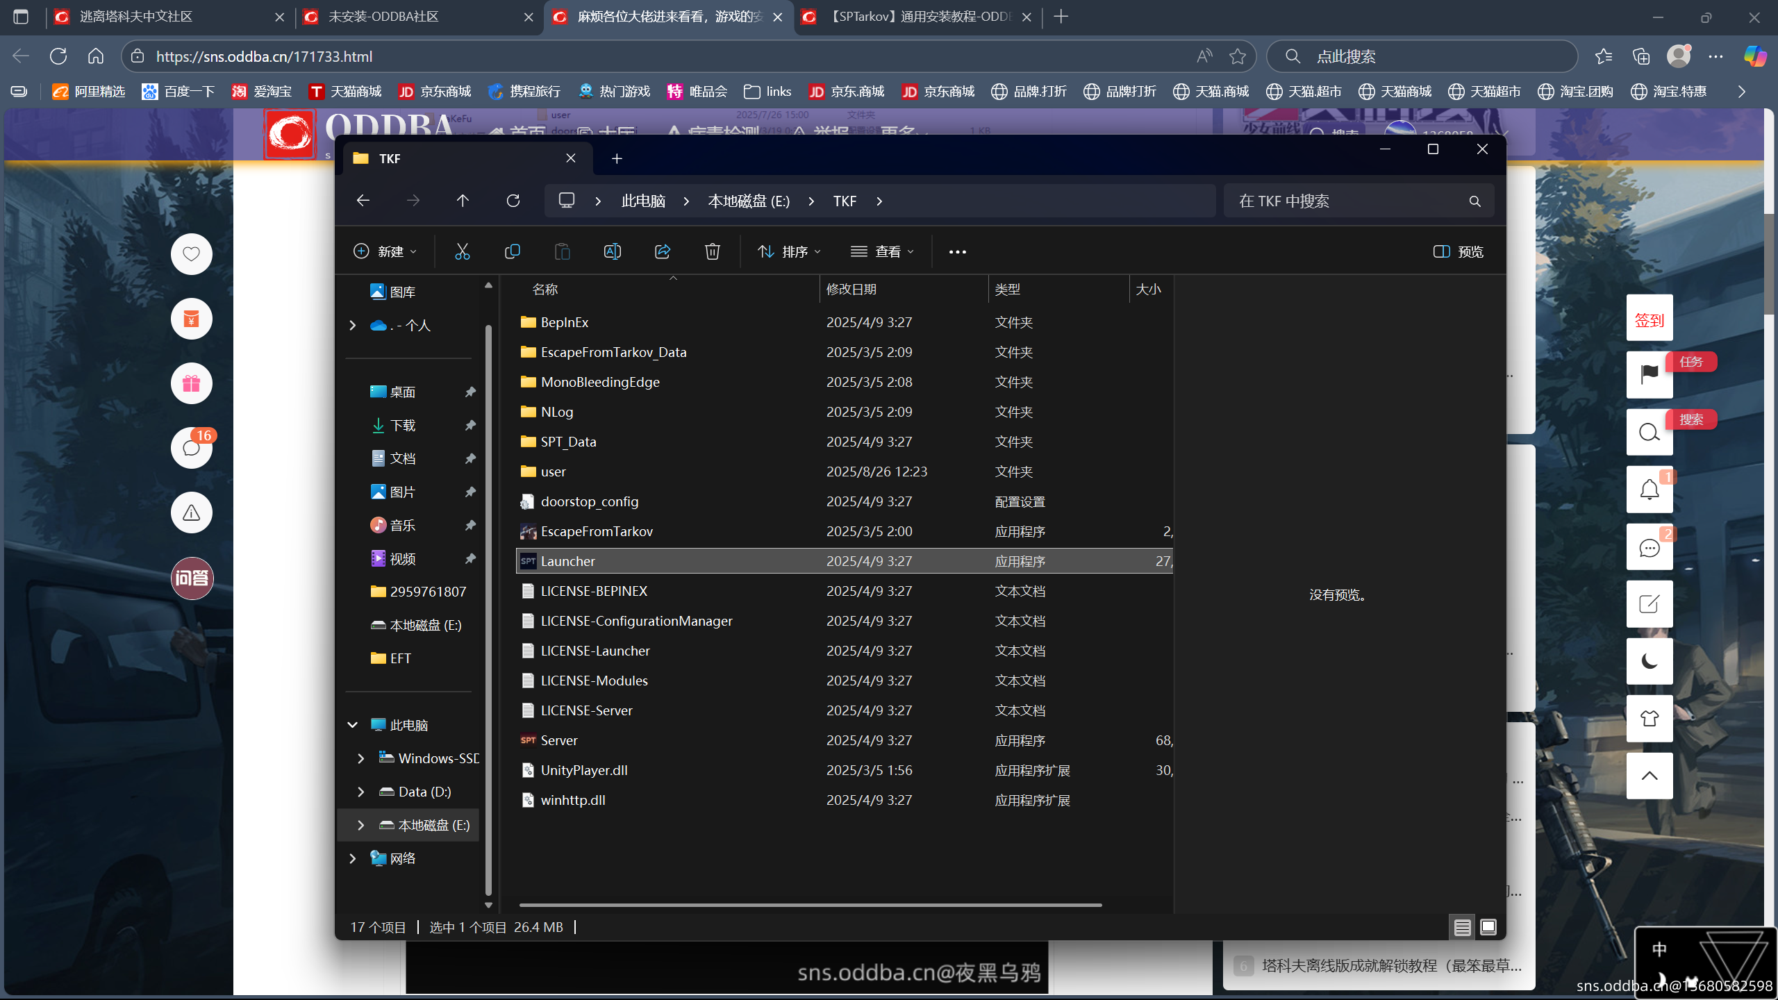Toggle night mode moon icon on site

point(1650,661)
